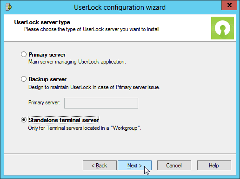Click the bold 'Backup server' option label
The image size is (240, 179).
click(47, 79)
